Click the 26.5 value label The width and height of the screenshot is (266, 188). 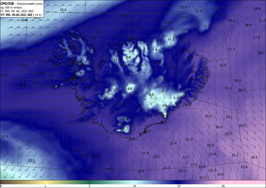point(254,157)
